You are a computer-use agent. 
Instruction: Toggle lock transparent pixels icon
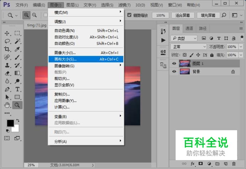(x=184, y=55)
